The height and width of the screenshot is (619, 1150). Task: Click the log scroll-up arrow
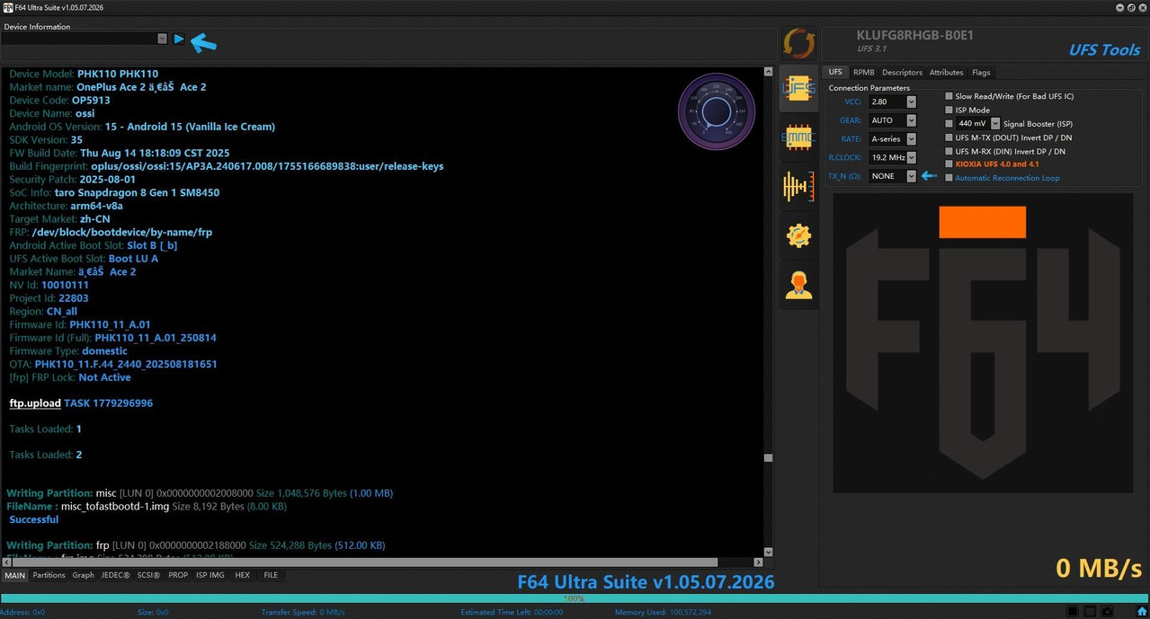coord(768,71)
